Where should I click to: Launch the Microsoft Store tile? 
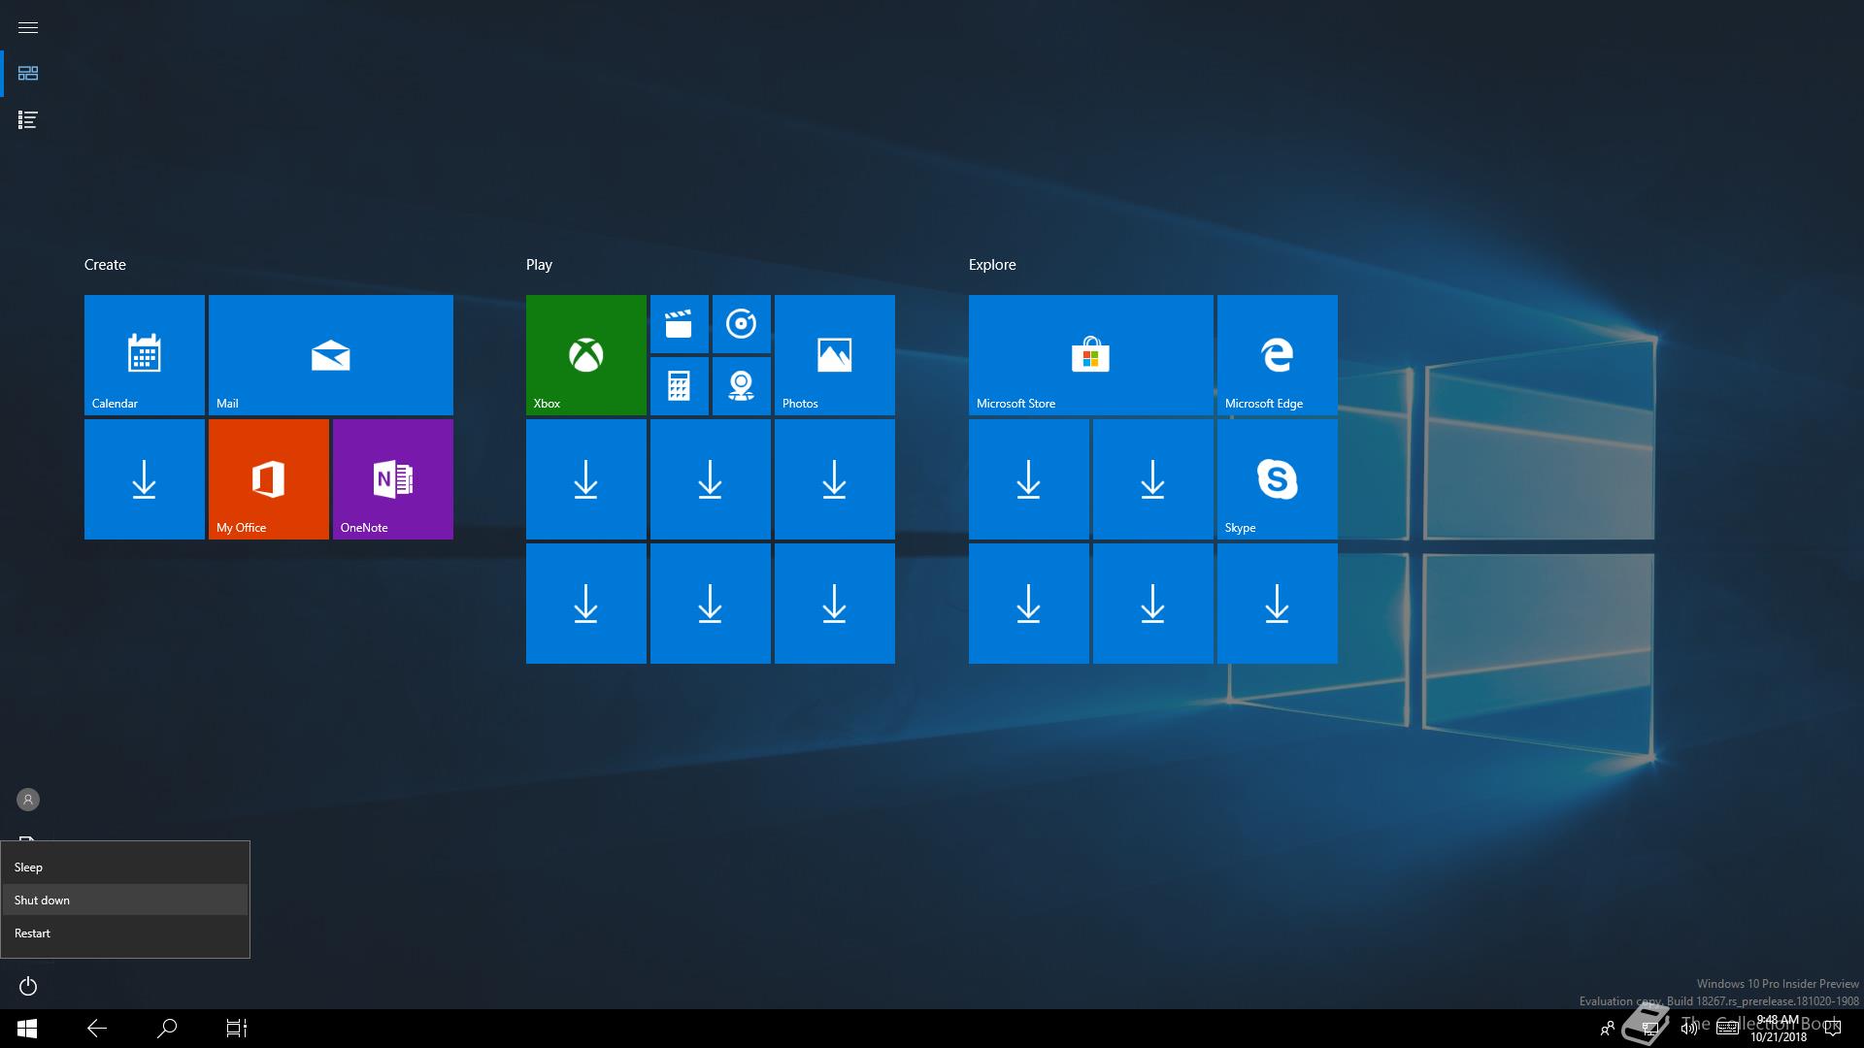(1091, 355)
